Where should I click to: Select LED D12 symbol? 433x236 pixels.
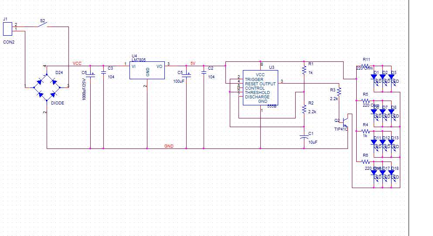pyautogui.click(x=382, y=142)
